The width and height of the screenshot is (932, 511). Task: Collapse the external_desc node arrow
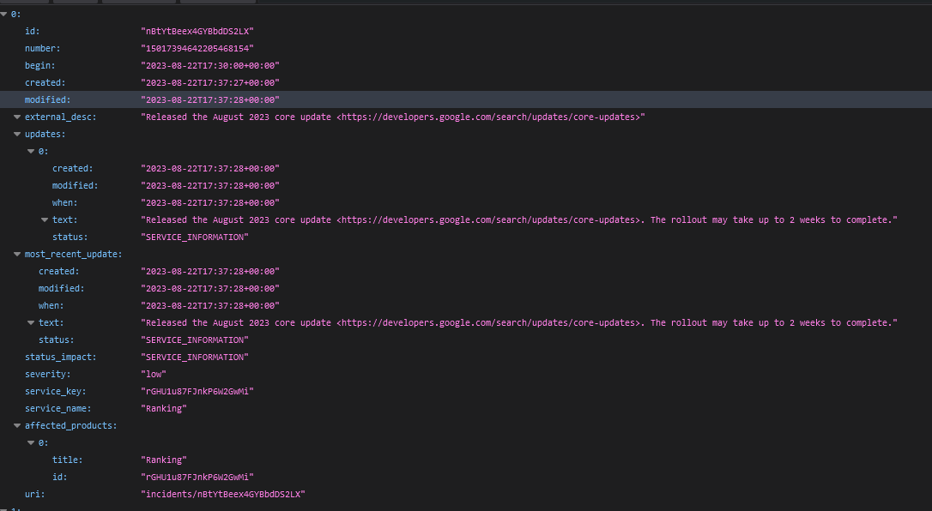pyautogui.click(x=17, y=117)
